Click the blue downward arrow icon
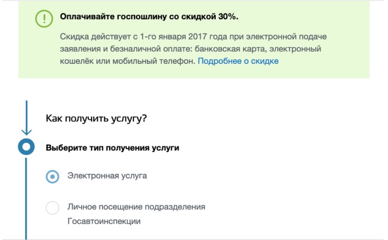This screenshot has width=388, height=240. pyautogui.click(x=26, y=130)
